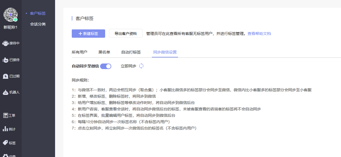Open the 工单 ticket icon
The height and width of the screenshot is (157, 341).
[5, 115]
